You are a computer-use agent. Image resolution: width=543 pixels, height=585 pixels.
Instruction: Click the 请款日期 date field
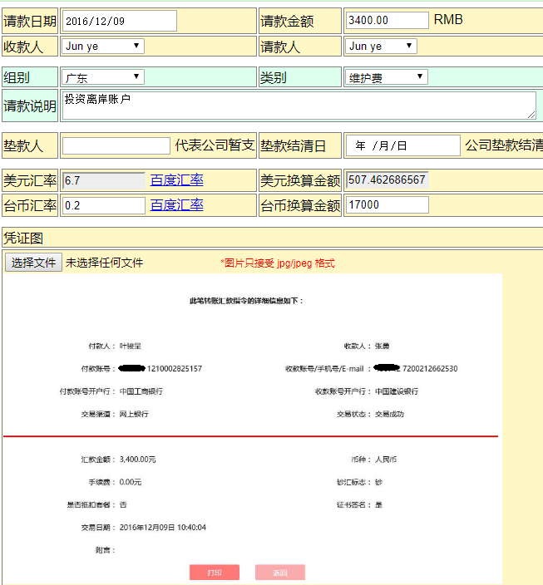coord(119,21)
